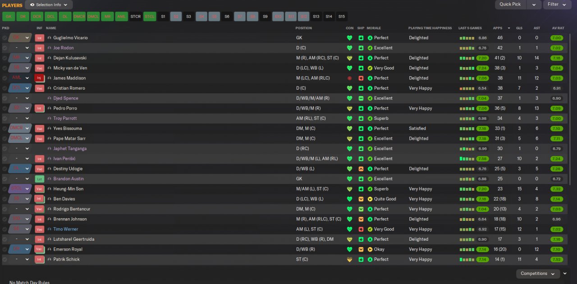Open Guglielmo Vicario's player profile
577x284 pixels.
pyautogui.click(x=70, y=38)
